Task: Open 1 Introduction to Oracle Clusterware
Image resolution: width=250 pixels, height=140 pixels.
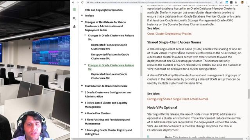Action: [x=106, y=86]
